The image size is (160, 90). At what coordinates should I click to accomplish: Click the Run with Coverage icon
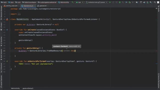point(123,2)
